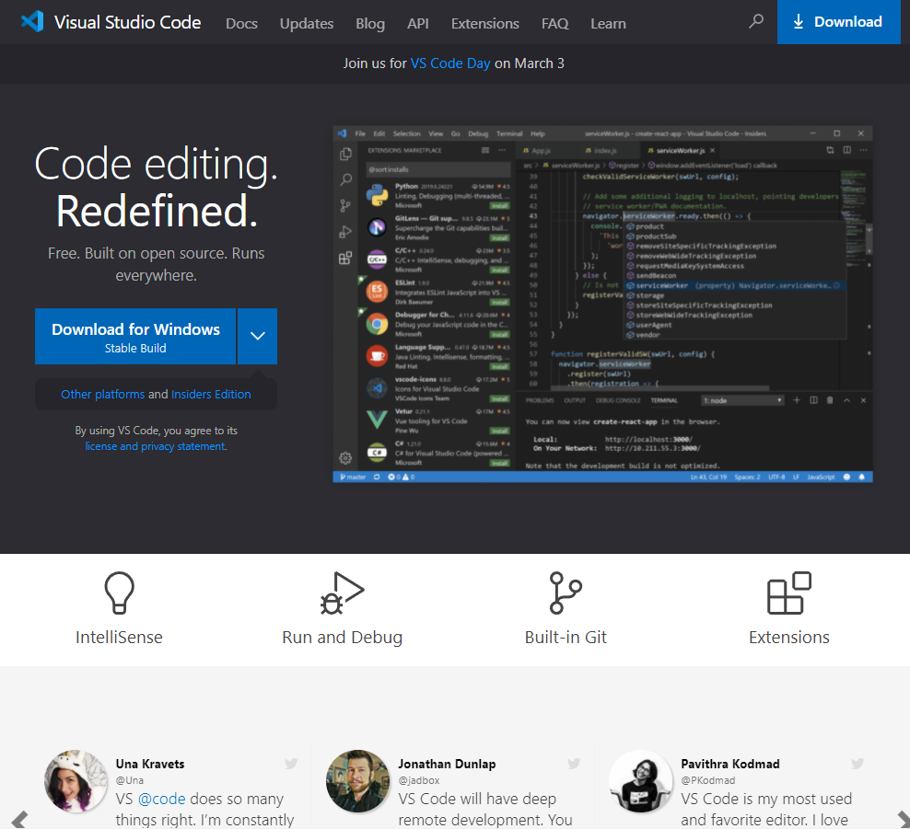Click the Run and Debug feature label
The image size is (910, 829).
click(x=342, y=637)
